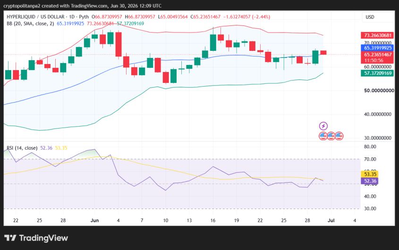
Task: Click the rightmost US flag event icon
Action: coord(339,136)
